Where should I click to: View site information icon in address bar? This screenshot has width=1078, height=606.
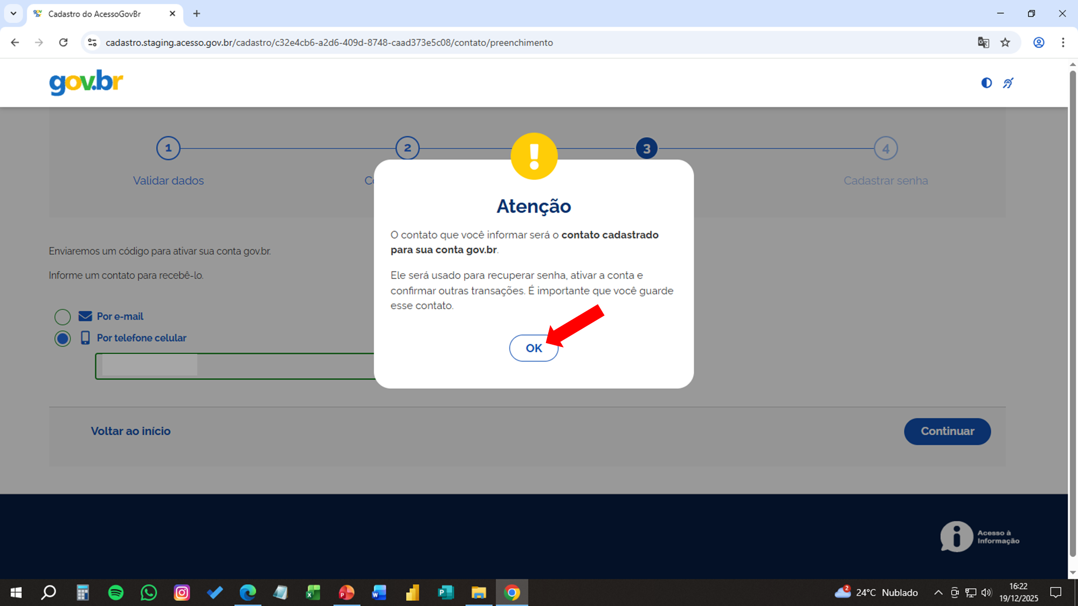pos(92,43)
